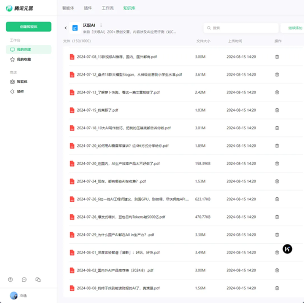Screen dimensions: 304x303
Task: Click the community chat icon in sidebar bottom
Action: tap(38, 279)
